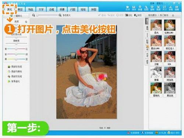Adjust the 青-红 color balance slider
Image resolution: width=184 pixels, height=138 pixels.
tap(16, 49)
